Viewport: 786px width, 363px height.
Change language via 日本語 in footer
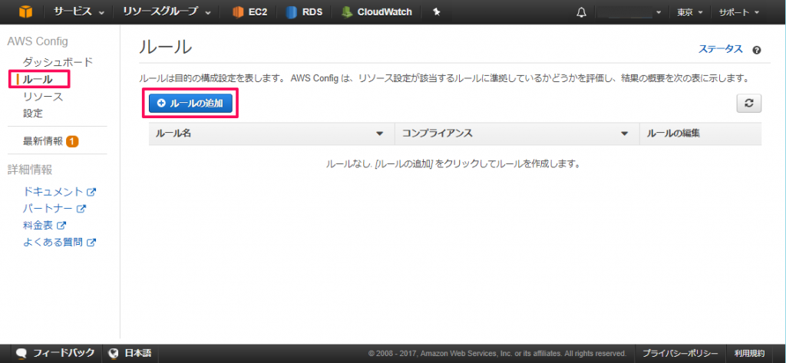point(130,353)
